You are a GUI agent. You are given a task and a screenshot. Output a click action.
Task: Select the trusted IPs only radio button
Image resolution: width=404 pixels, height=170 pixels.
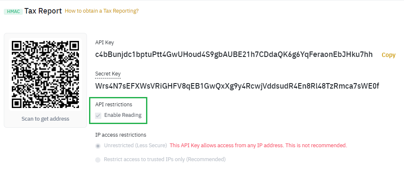click(98, 160)
